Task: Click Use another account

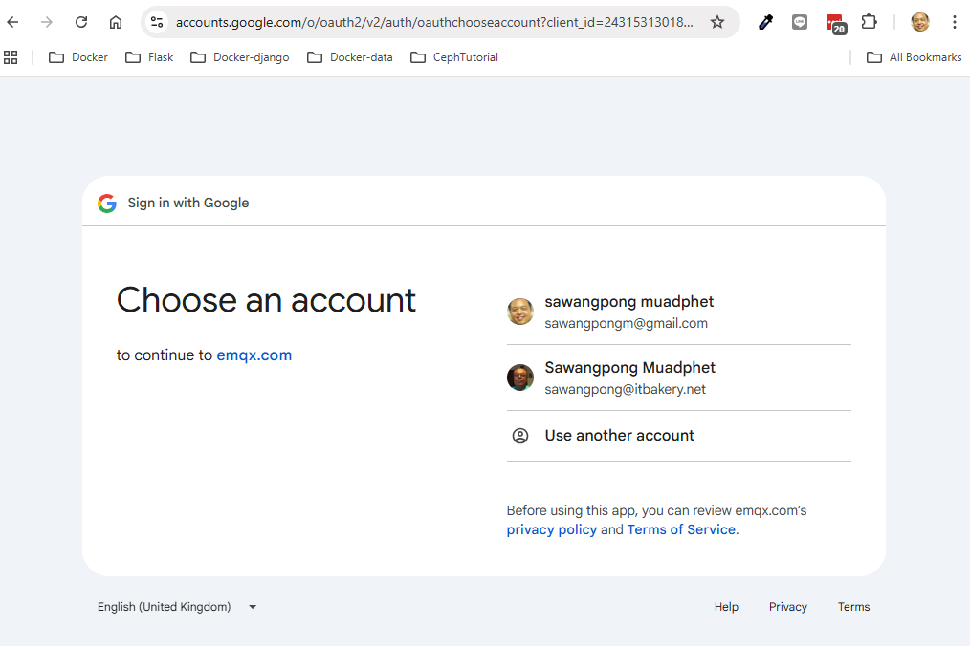Action: click(x=619, y=436)
